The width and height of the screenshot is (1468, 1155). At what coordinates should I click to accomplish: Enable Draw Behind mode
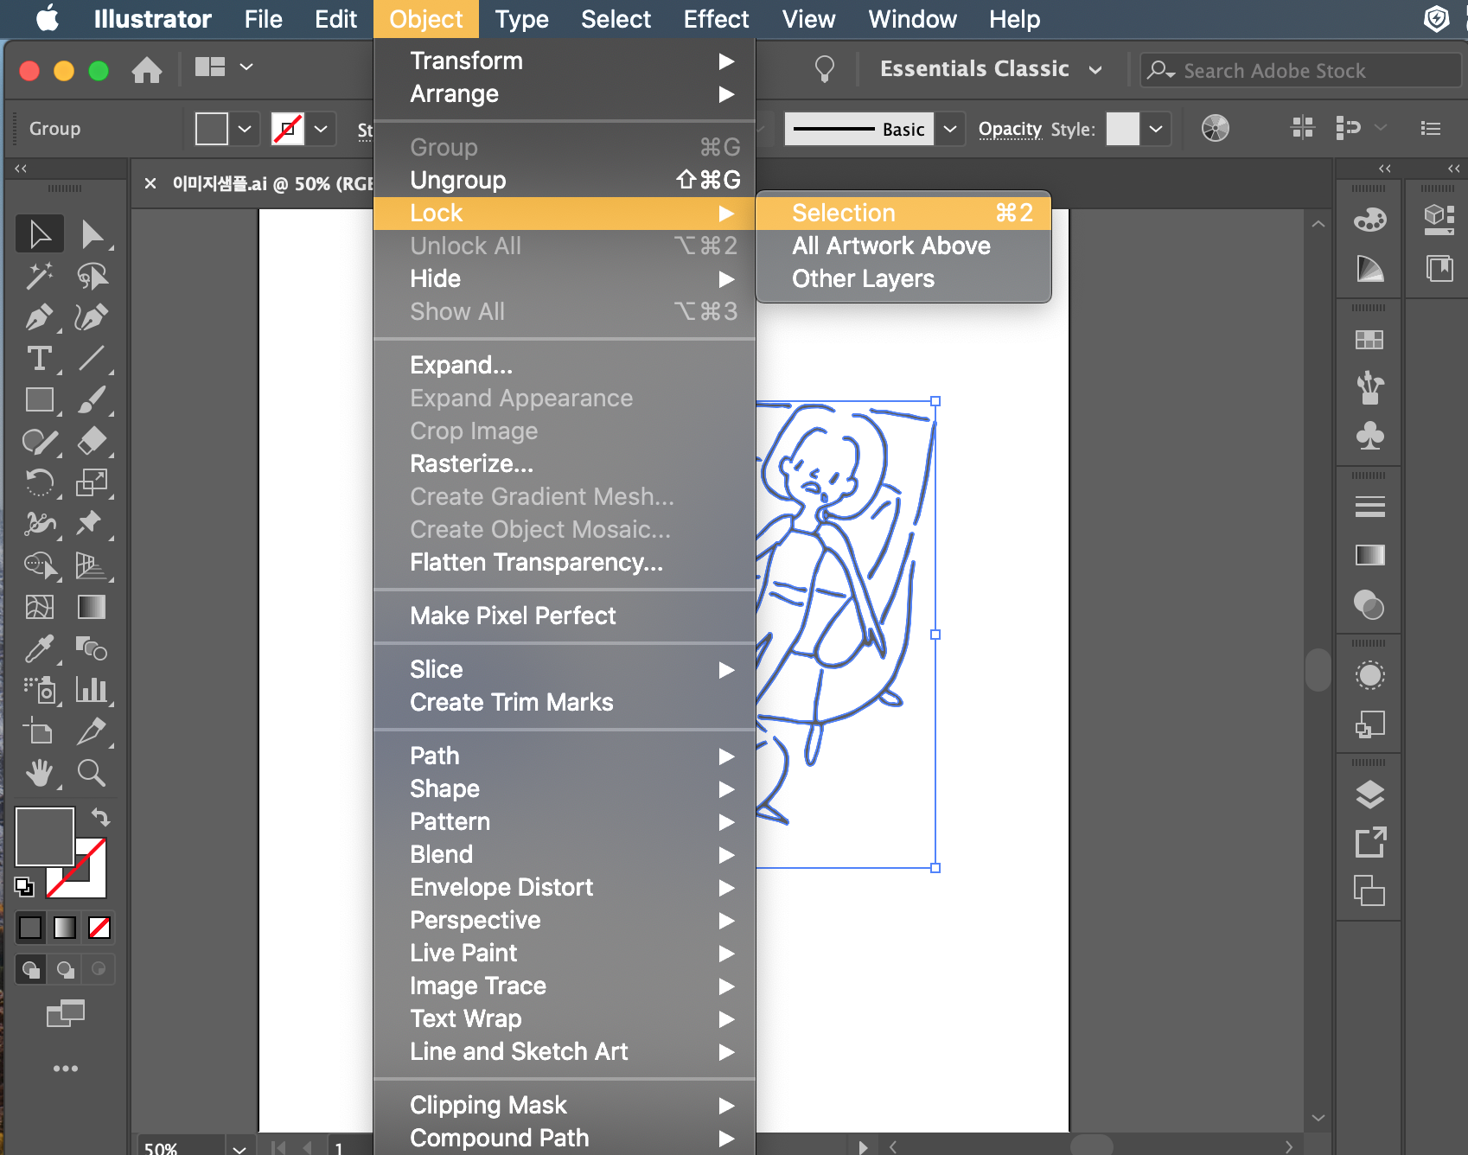click(x=65, y=969)
